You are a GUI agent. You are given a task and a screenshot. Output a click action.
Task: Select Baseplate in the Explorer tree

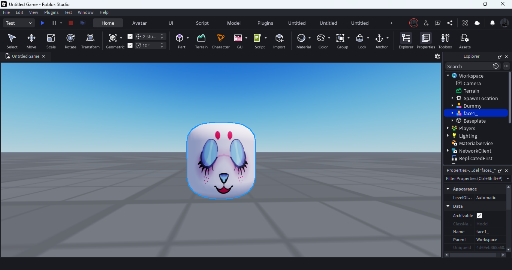click(x=474, y=121)
